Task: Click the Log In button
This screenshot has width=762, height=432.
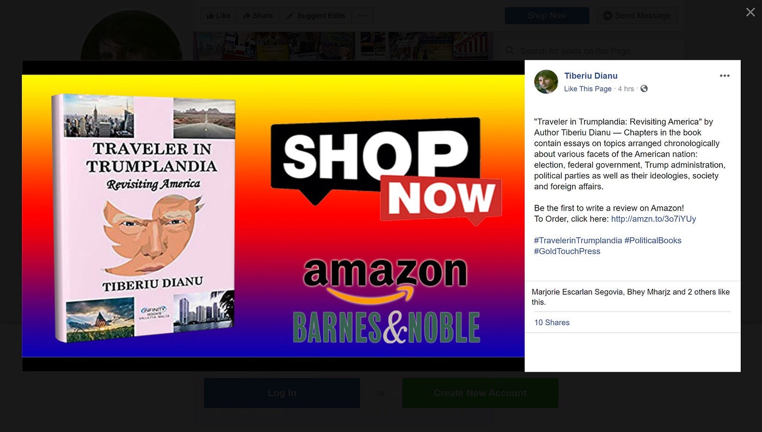Action: (282, 393)
